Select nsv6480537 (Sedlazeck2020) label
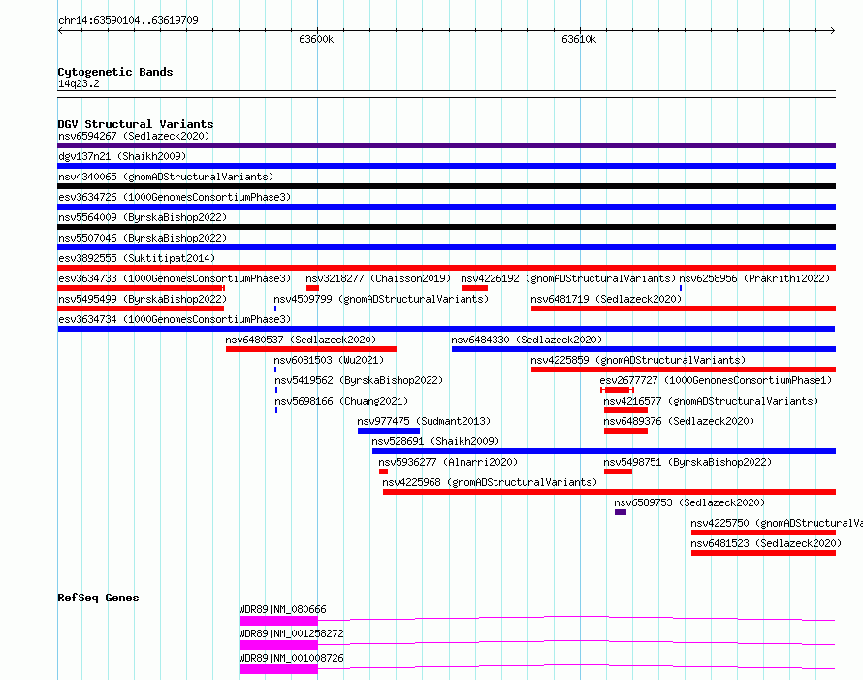Image resolution: width=863 pixels, height=680 pixels. 301,340
